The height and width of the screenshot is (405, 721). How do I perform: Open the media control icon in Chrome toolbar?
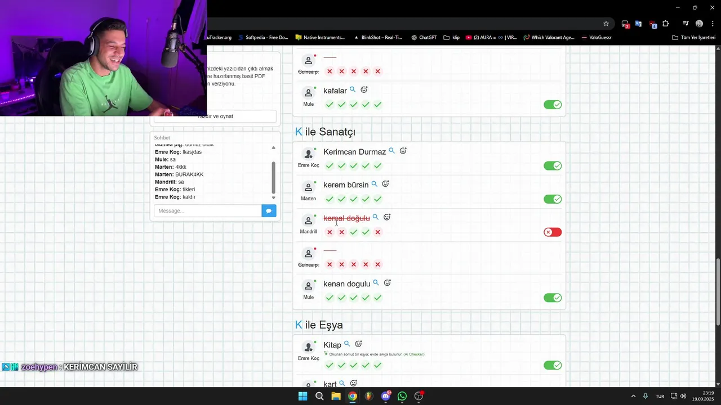tap(686, 24)
